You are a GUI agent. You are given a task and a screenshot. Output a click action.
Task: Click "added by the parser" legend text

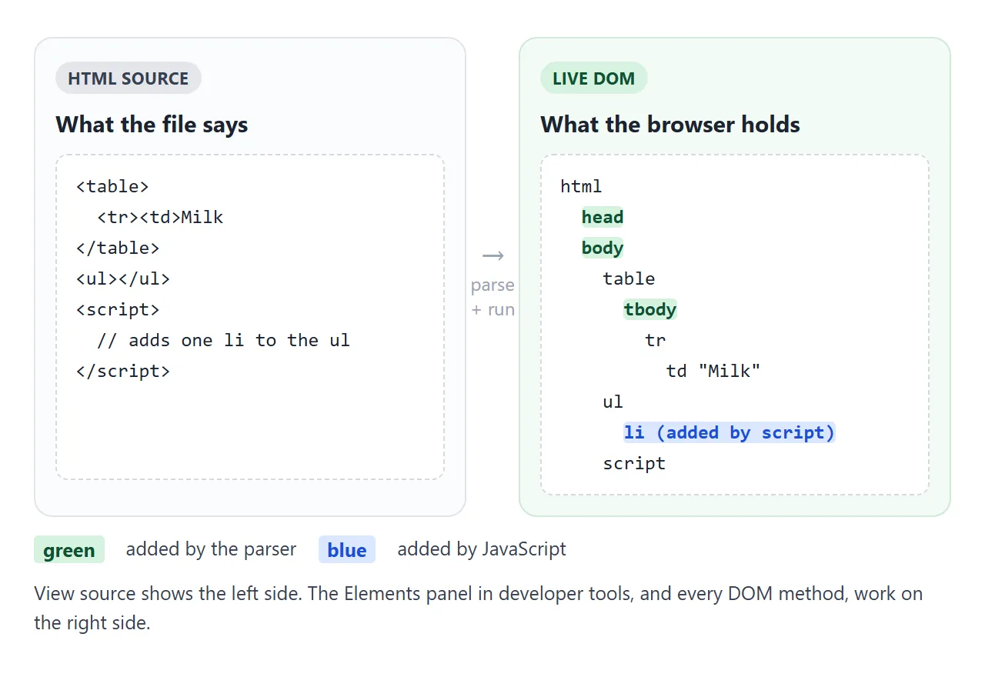[x=211, y=549]
